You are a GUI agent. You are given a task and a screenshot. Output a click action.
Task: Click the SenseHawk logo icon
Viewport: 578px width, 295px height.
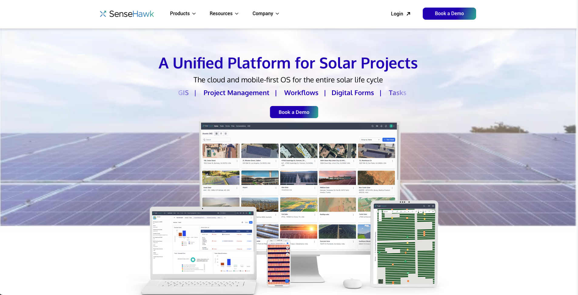click(103, 14)
